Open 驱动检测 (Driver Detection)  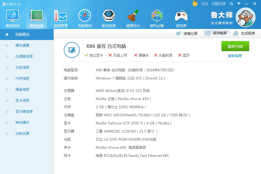pyautogui.click(x=108, y=17)
